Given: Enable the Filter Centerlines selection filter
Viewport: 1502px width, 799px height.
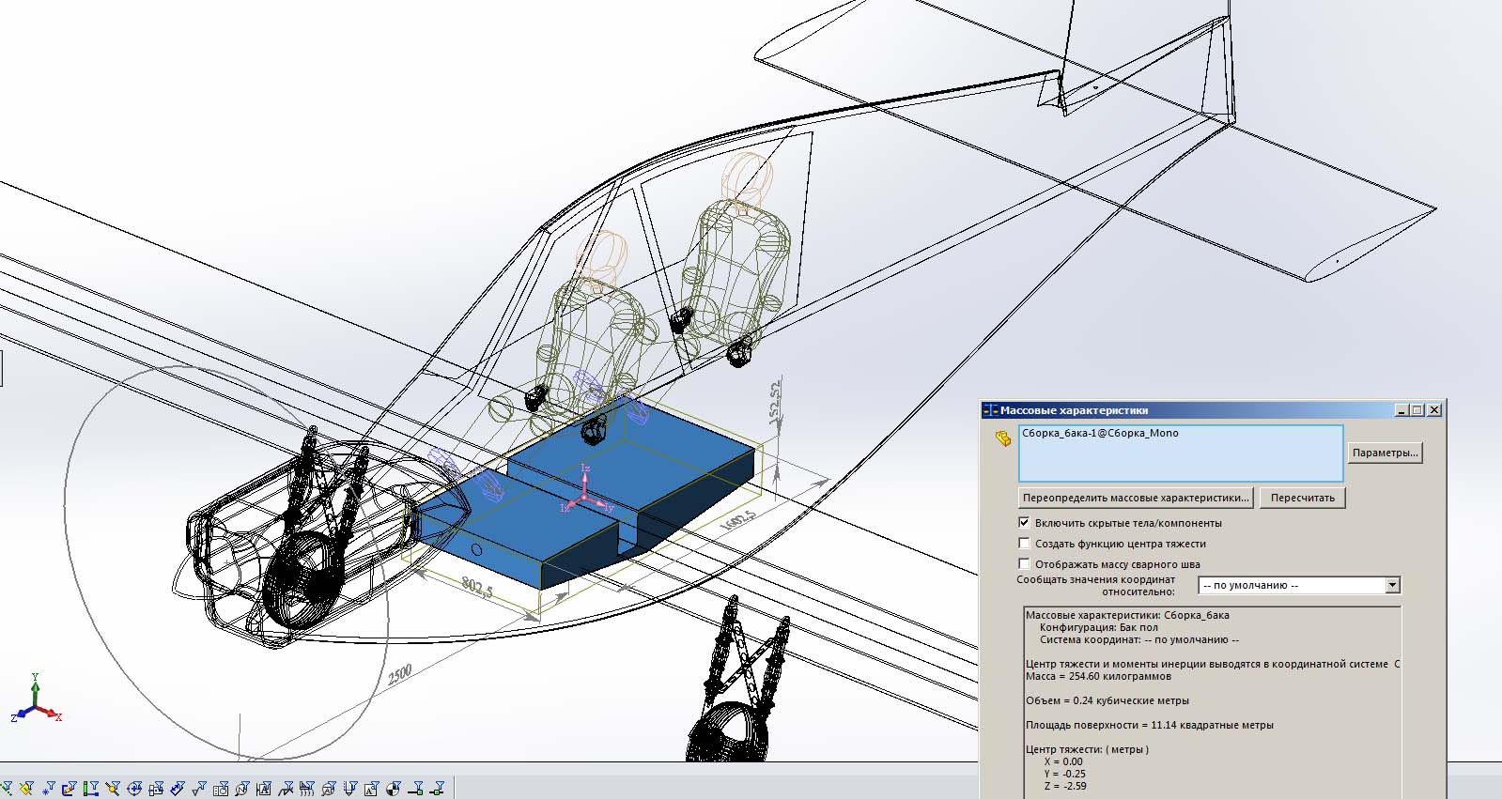Looking at the screenshot, I should (156, 788).
